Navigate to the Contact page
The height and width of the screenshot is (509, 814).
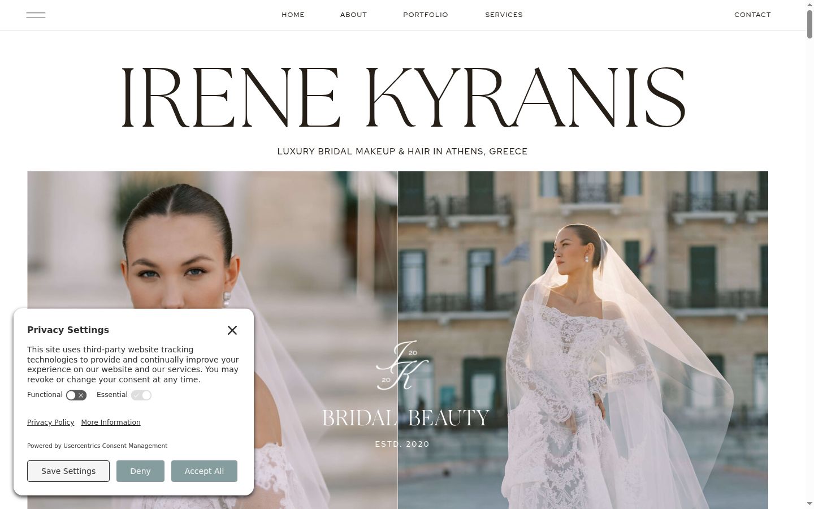tap(752, 15)
